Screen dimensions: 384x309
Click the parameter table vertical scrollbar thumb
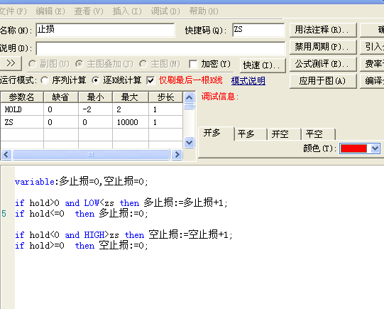(x=189, y=107)
